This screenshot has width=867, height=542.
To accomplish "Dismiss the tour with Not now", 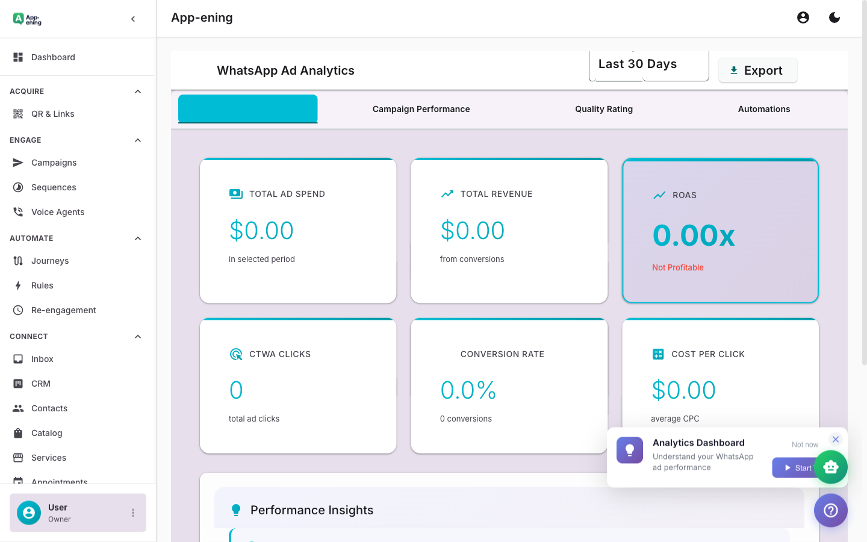I will (804, 444).
